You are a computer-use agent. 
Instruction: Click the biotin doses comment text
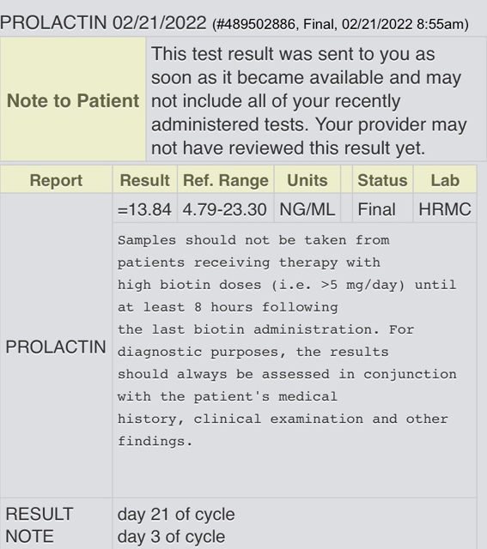tap(287, 341)
